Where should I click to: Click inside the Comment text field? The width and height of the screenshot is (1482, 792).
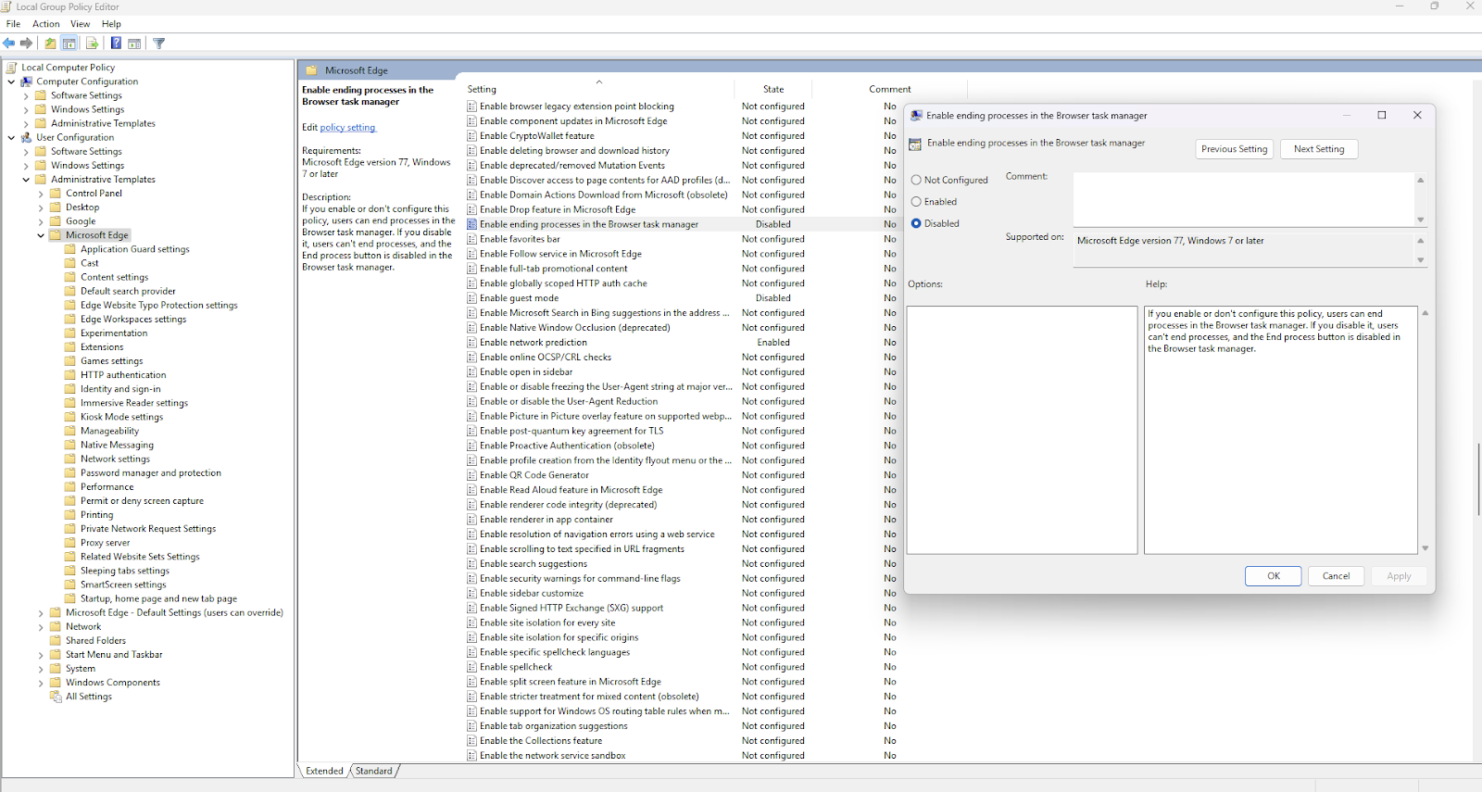click(1243, 199)
